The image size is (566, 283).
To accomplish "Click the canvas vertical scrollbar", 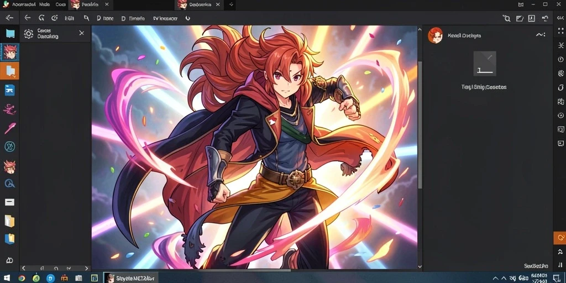I will 420,124.
